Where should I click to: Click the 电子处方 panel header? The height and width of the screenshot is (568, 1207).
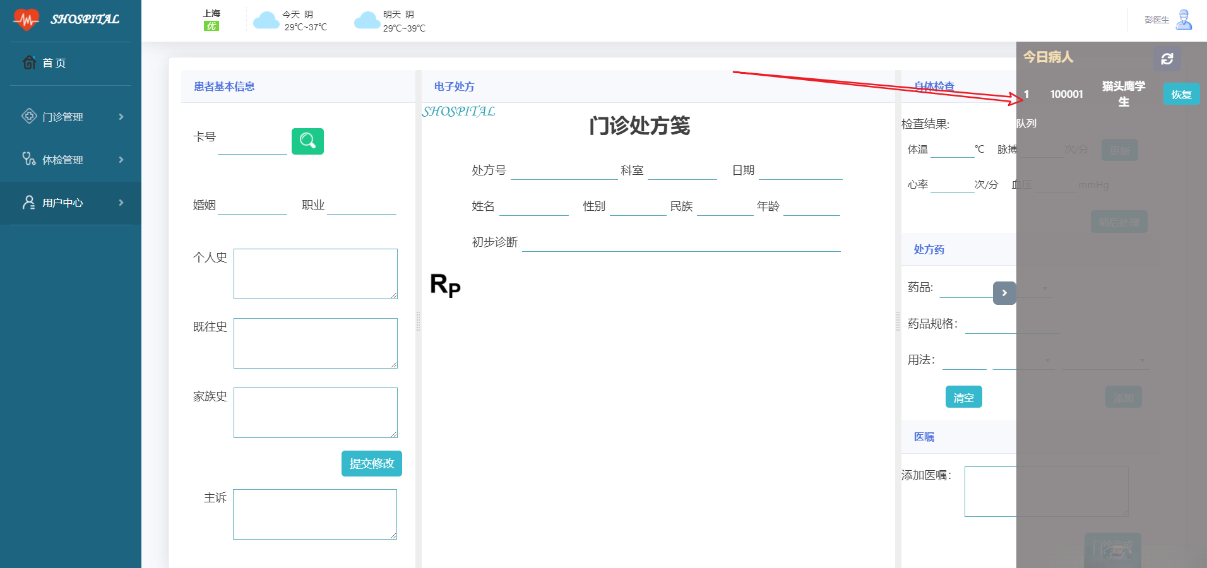(x=454, y=86)
